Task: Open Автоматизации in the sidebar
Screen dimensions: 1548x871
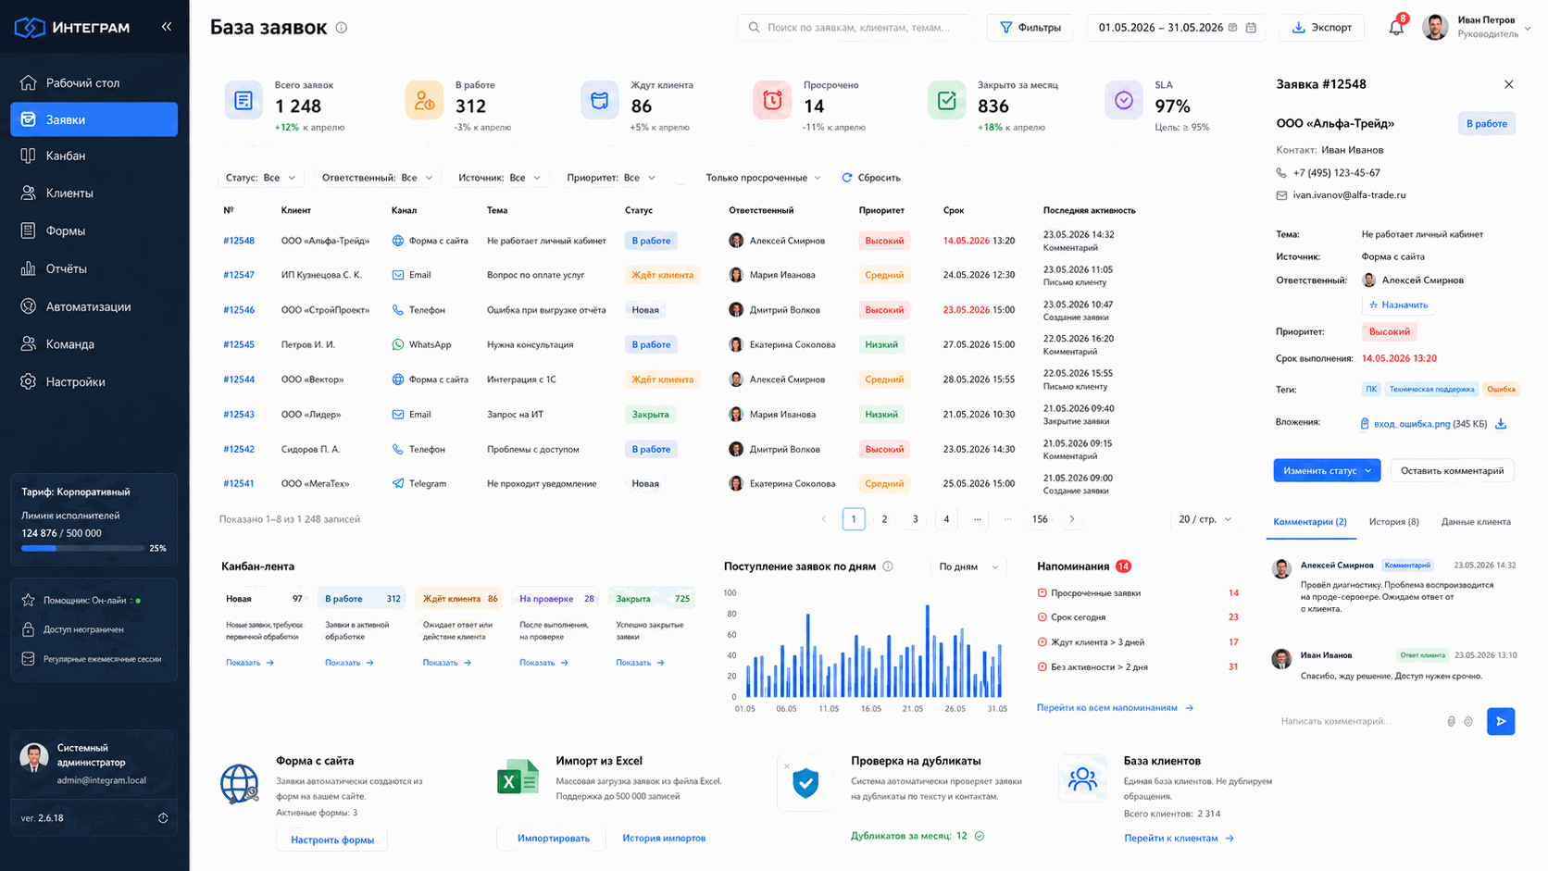Action: tap(94, 306)
